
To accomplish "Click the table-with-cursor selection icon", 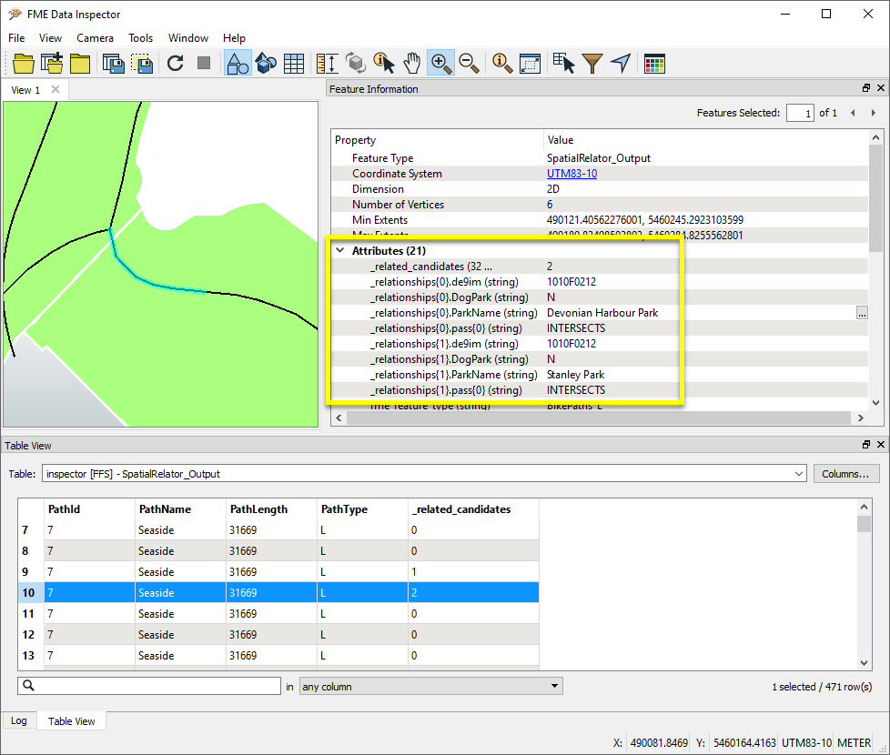I will coord(564,63).
